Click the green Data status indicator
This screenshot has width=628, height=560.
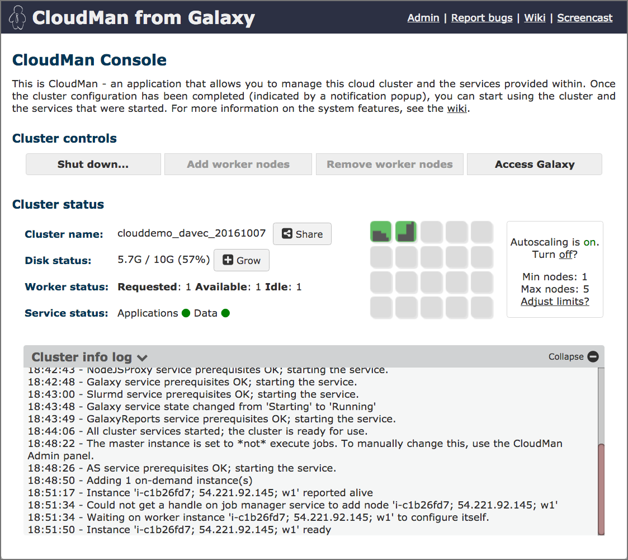tap(225, 313)
